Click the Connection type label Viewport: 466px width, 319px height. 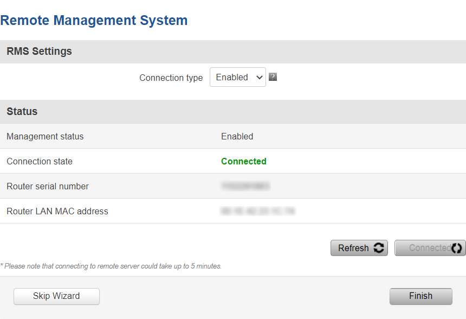click(x=171, y=78)
